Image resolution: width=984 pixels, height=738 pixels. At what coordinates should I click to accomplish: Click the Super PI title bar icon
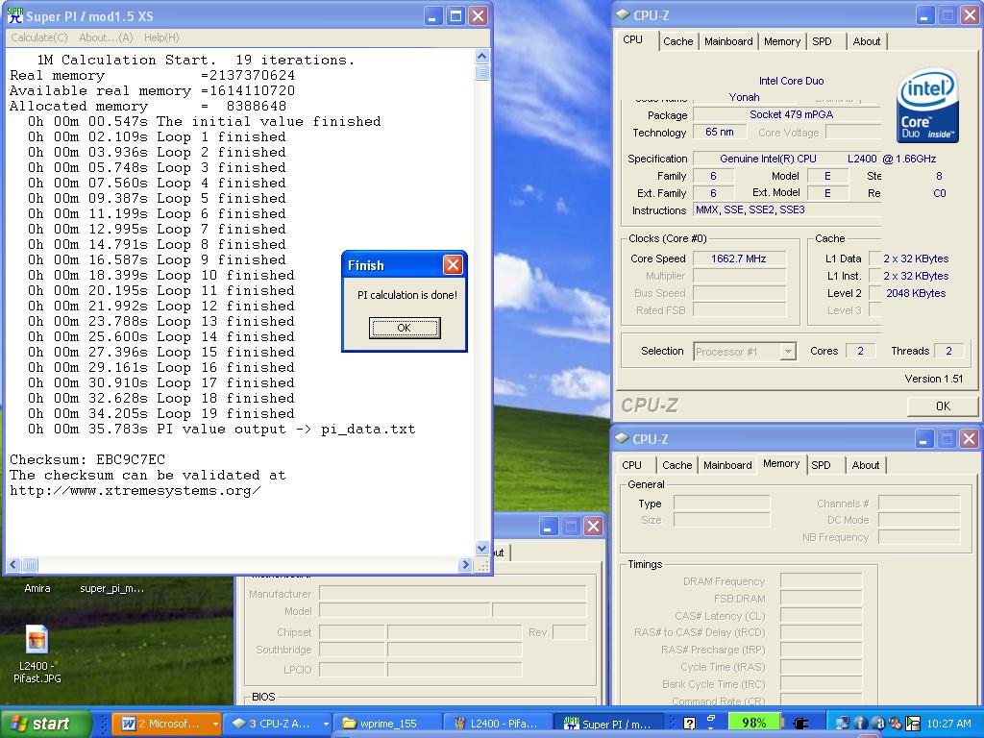pos(14,15)
